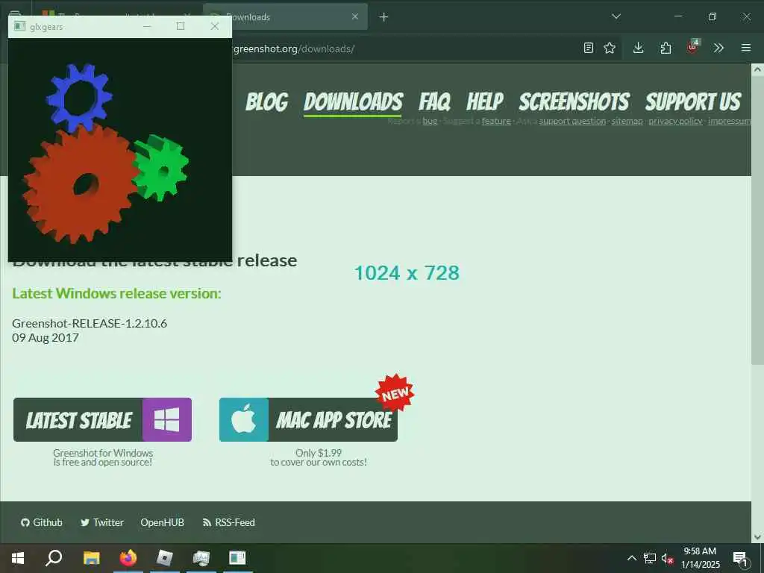Click the uBlock Origin shield icon
Image resolution: width=764 pixels, height=573 pixels.
click(692, 47)
